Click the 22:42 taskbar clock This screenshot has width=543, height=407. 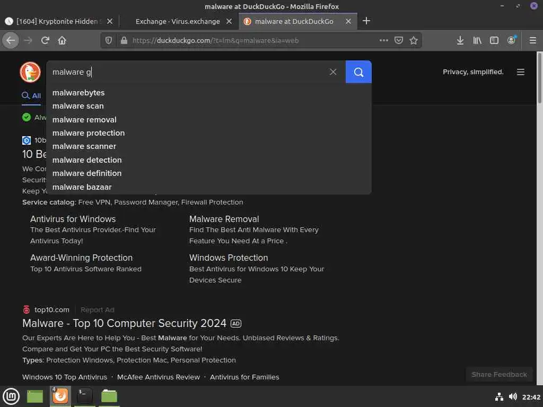(531, 397)
